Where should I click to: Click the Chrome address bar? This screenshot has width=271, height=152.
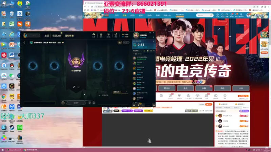tap(174, 7)
